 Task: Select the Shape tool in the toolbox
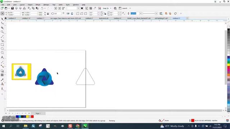pyautogui.click(x=2, y=23)
